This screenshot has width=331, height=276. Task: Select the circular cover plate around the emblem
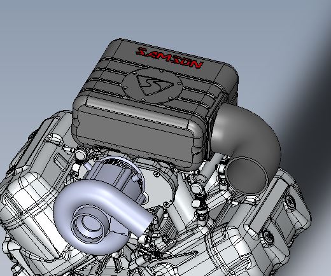[152, 86]
